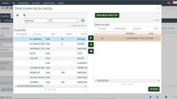Click the Aceptar button
The image size is (177, 99).
[x=154, y=89]
